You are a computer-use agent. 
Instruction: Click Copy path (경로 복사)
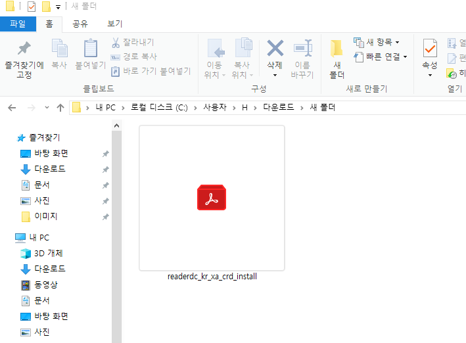pyautogui.click(x=133, y=57)
